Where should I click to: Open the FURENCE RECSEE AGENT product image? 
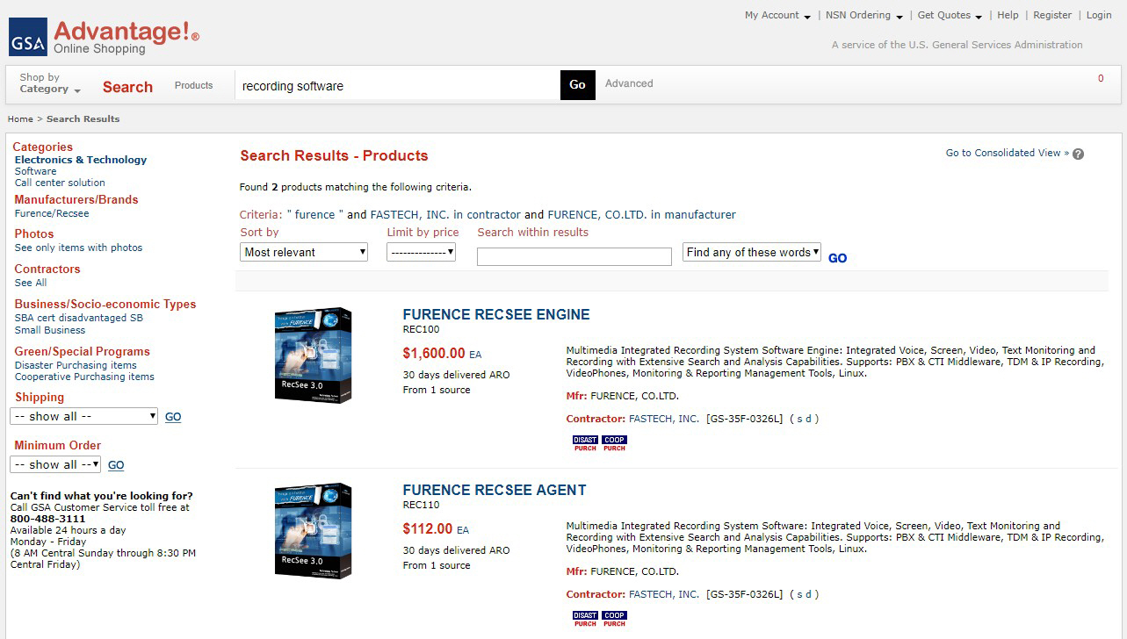point(313,530)
